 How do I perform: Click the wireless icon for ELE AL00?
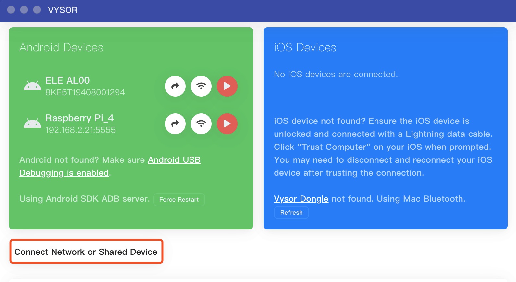point(201,86)
